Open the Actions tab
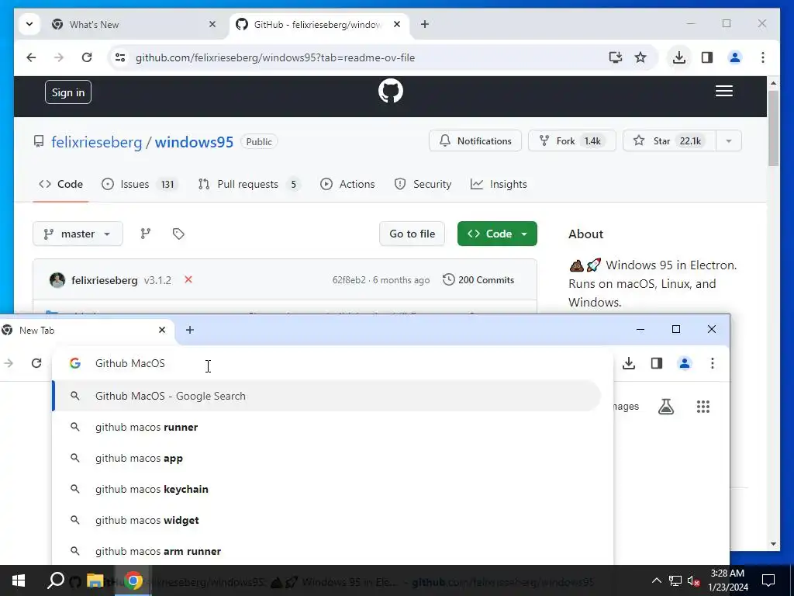The image size is (794, 596). (347, 184)
